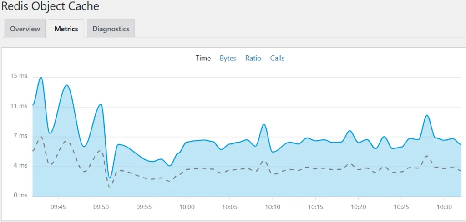The height and width of the screenshot is (222, 466).
Task: Click the 10:30 time axis label
Action: pos(444,207)
